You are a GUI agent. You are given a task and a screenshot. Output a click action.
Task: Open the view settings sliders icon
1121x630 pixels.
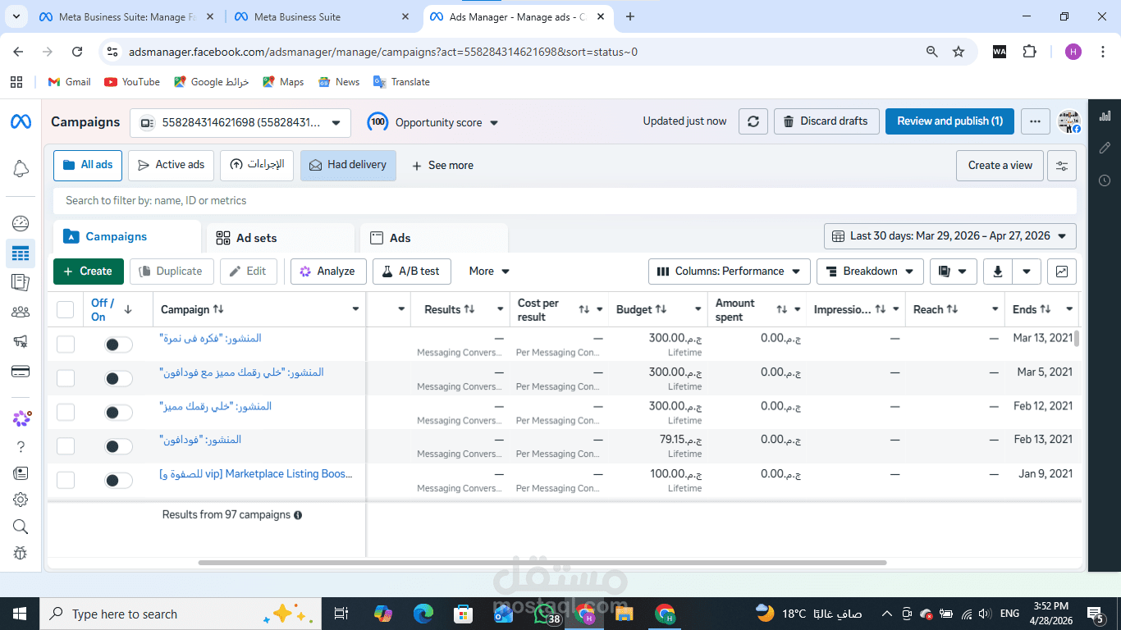[x=1062, y=166]
